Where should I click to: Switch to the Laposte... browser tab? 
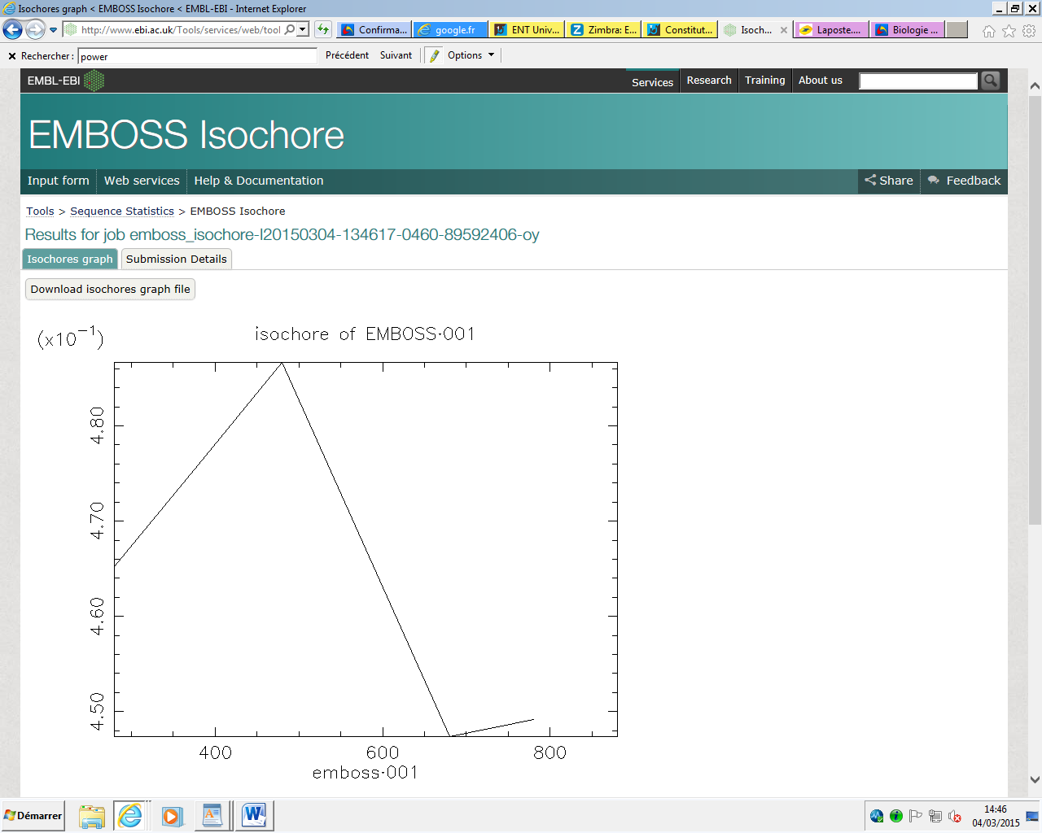coord(832,30)
